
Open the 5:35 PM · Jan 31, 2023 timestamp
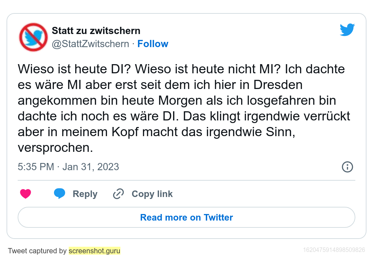68,167
